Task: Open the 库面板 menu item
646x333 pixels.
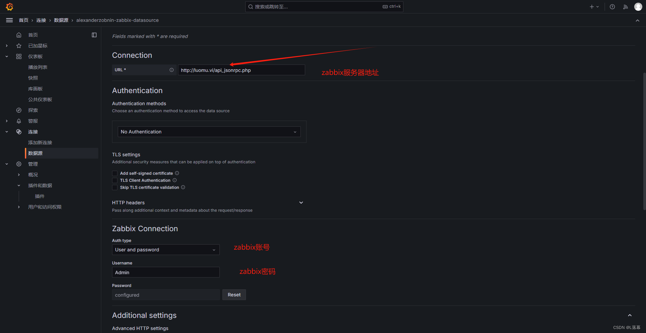Action: (x=35, y=89)
